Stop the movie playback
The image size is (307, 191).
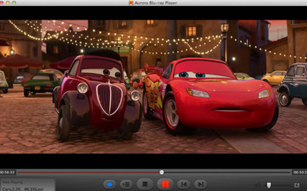coord(145,184)
